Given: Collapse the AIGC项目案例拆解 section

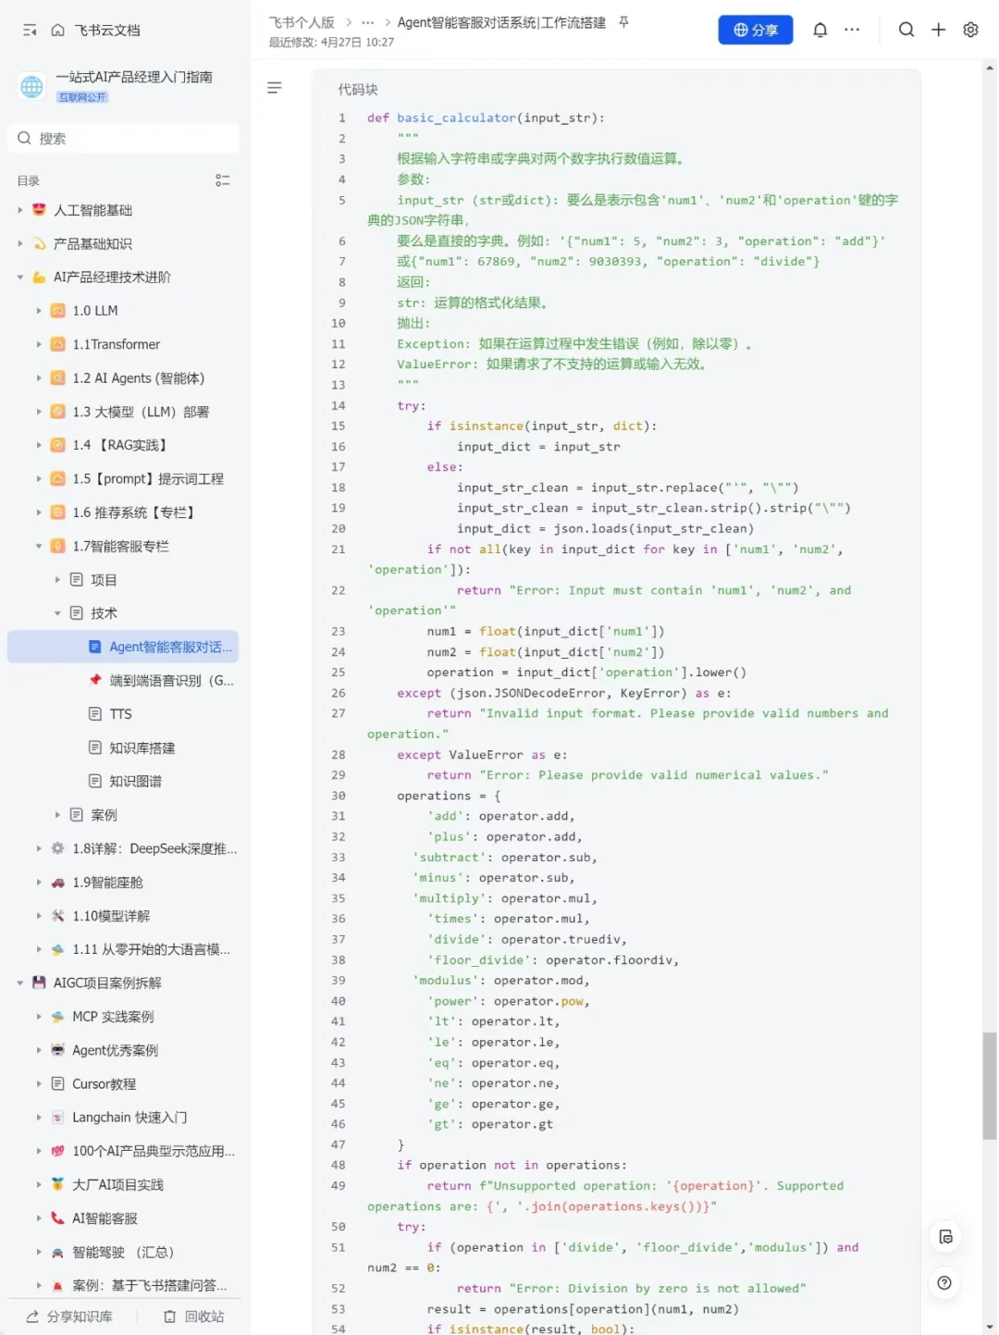Looking at the screenshot, I should point(20,983).
